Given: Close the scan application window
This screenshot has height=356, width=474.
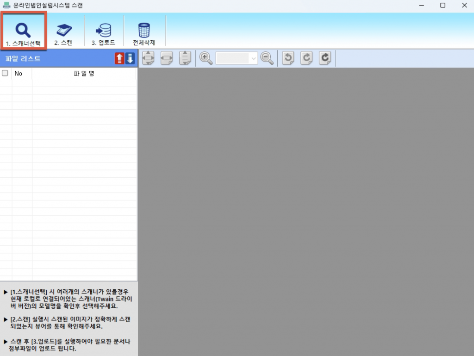Looking at the screenshot, I should tap(464, 6).
